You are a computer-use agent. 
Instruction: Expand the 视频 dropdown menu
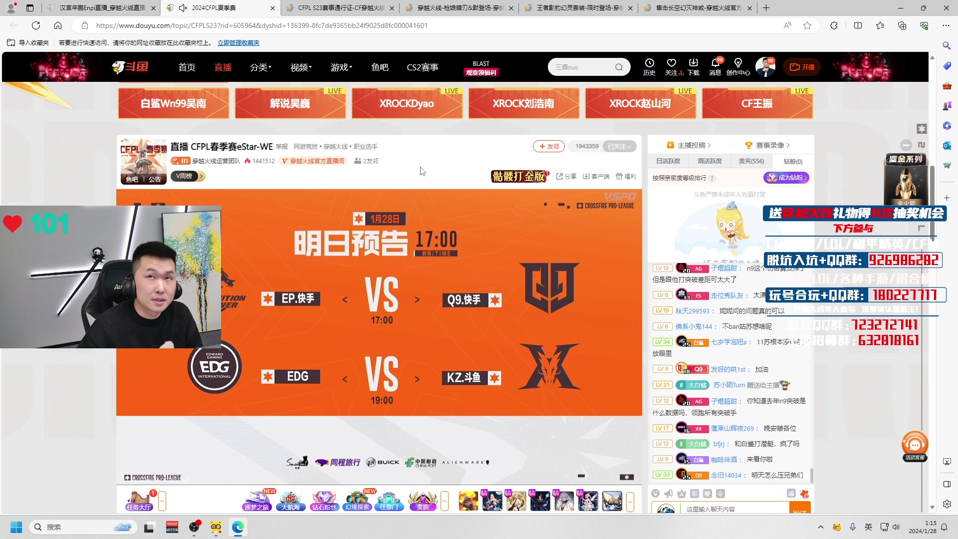click(301, 67)
